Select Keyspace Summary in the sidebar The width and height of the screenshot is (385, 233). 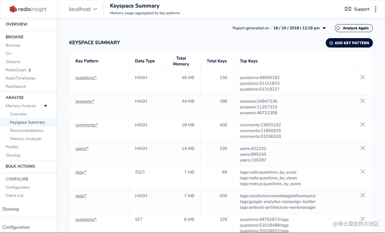click(x=28, y=122)
